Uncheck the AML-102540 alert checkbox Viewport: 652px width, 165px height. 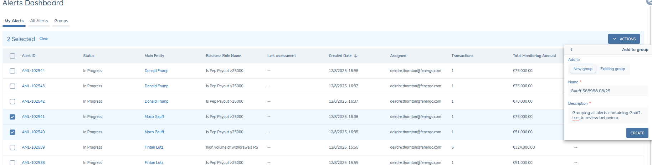click(12, 132)
